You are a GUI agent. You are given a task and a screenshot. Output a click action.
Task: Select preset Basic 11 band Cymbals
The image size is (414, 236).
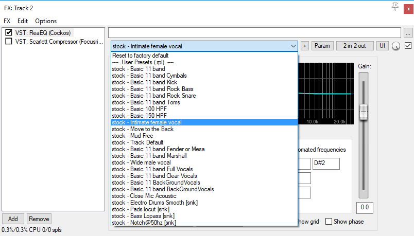[204, 76]
